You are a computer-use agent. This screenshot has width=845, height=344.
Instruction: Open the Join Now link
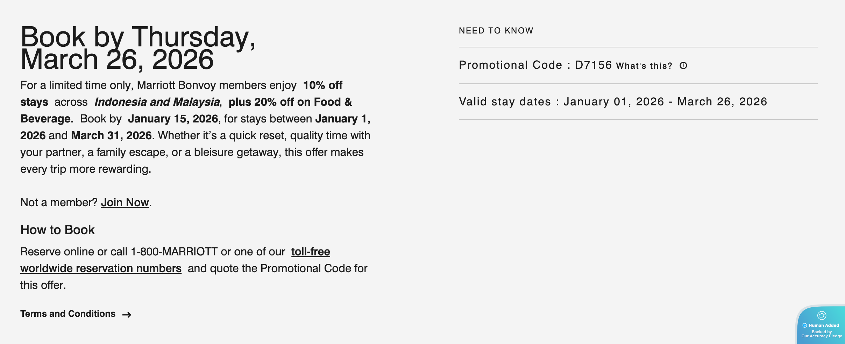pos(125,202)
